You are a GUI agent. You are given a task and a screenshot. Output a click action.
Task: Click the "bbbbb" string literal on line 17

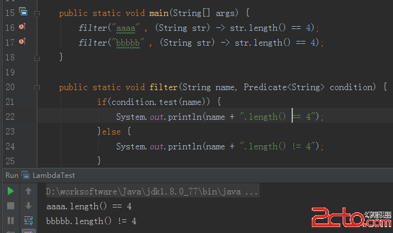(128, 43)
